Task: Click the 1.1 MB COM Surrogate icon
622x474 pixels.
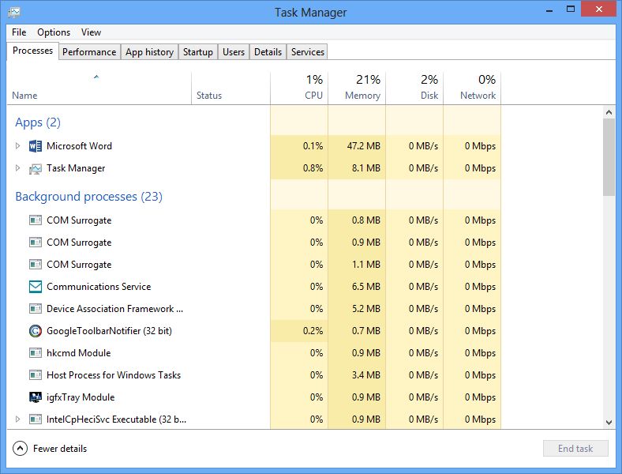Action: (x=36, y=265)
